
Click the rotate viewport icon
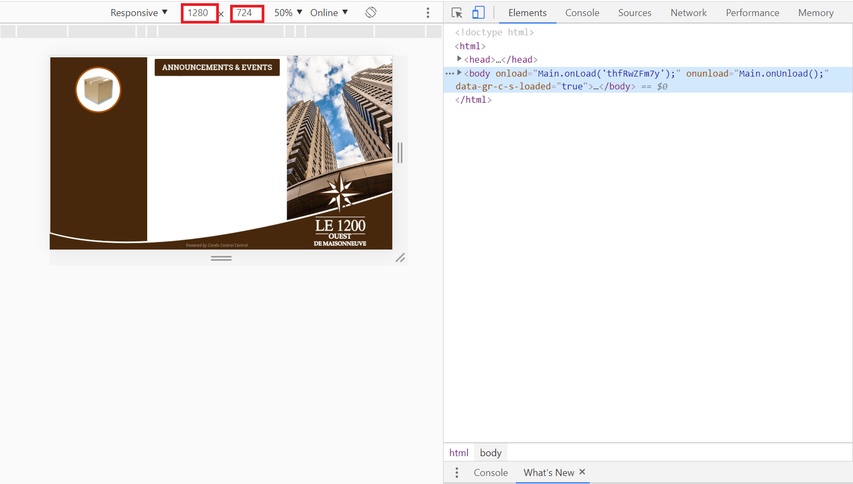click(x=371, y=12)
